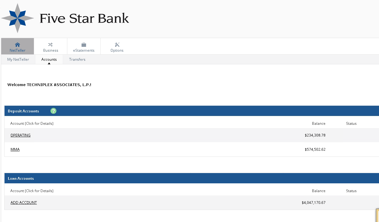Image resolution: width=379 pixels, height=222 pixels.
Task: Open the eStatements briefcase icon
Action: 84,45
